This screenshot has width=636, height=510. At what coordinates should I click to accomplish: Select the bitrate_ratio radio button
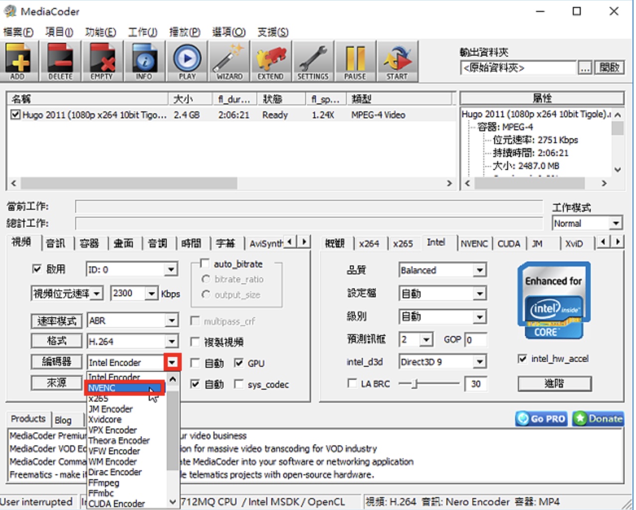pyautogui.click(x=206, y=279)
